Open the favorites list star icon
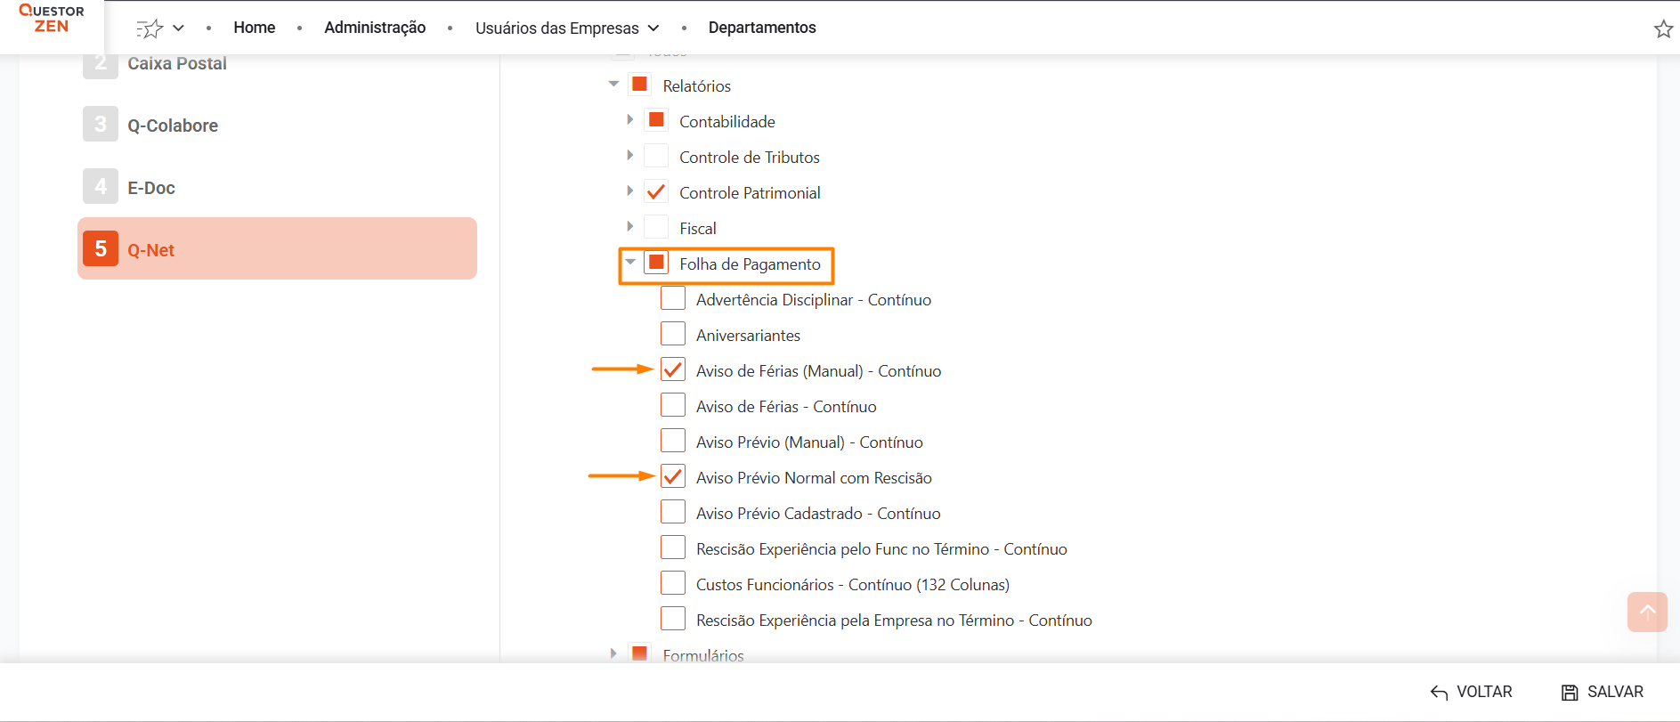The height and width of the screenshot is (722, 1680). (x=150, y=28)
